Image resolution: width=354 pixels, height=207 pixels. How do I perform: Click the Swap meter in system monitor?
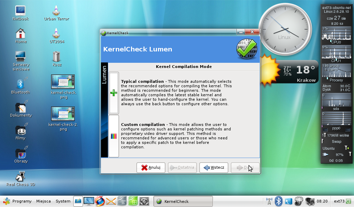point(336,141)
